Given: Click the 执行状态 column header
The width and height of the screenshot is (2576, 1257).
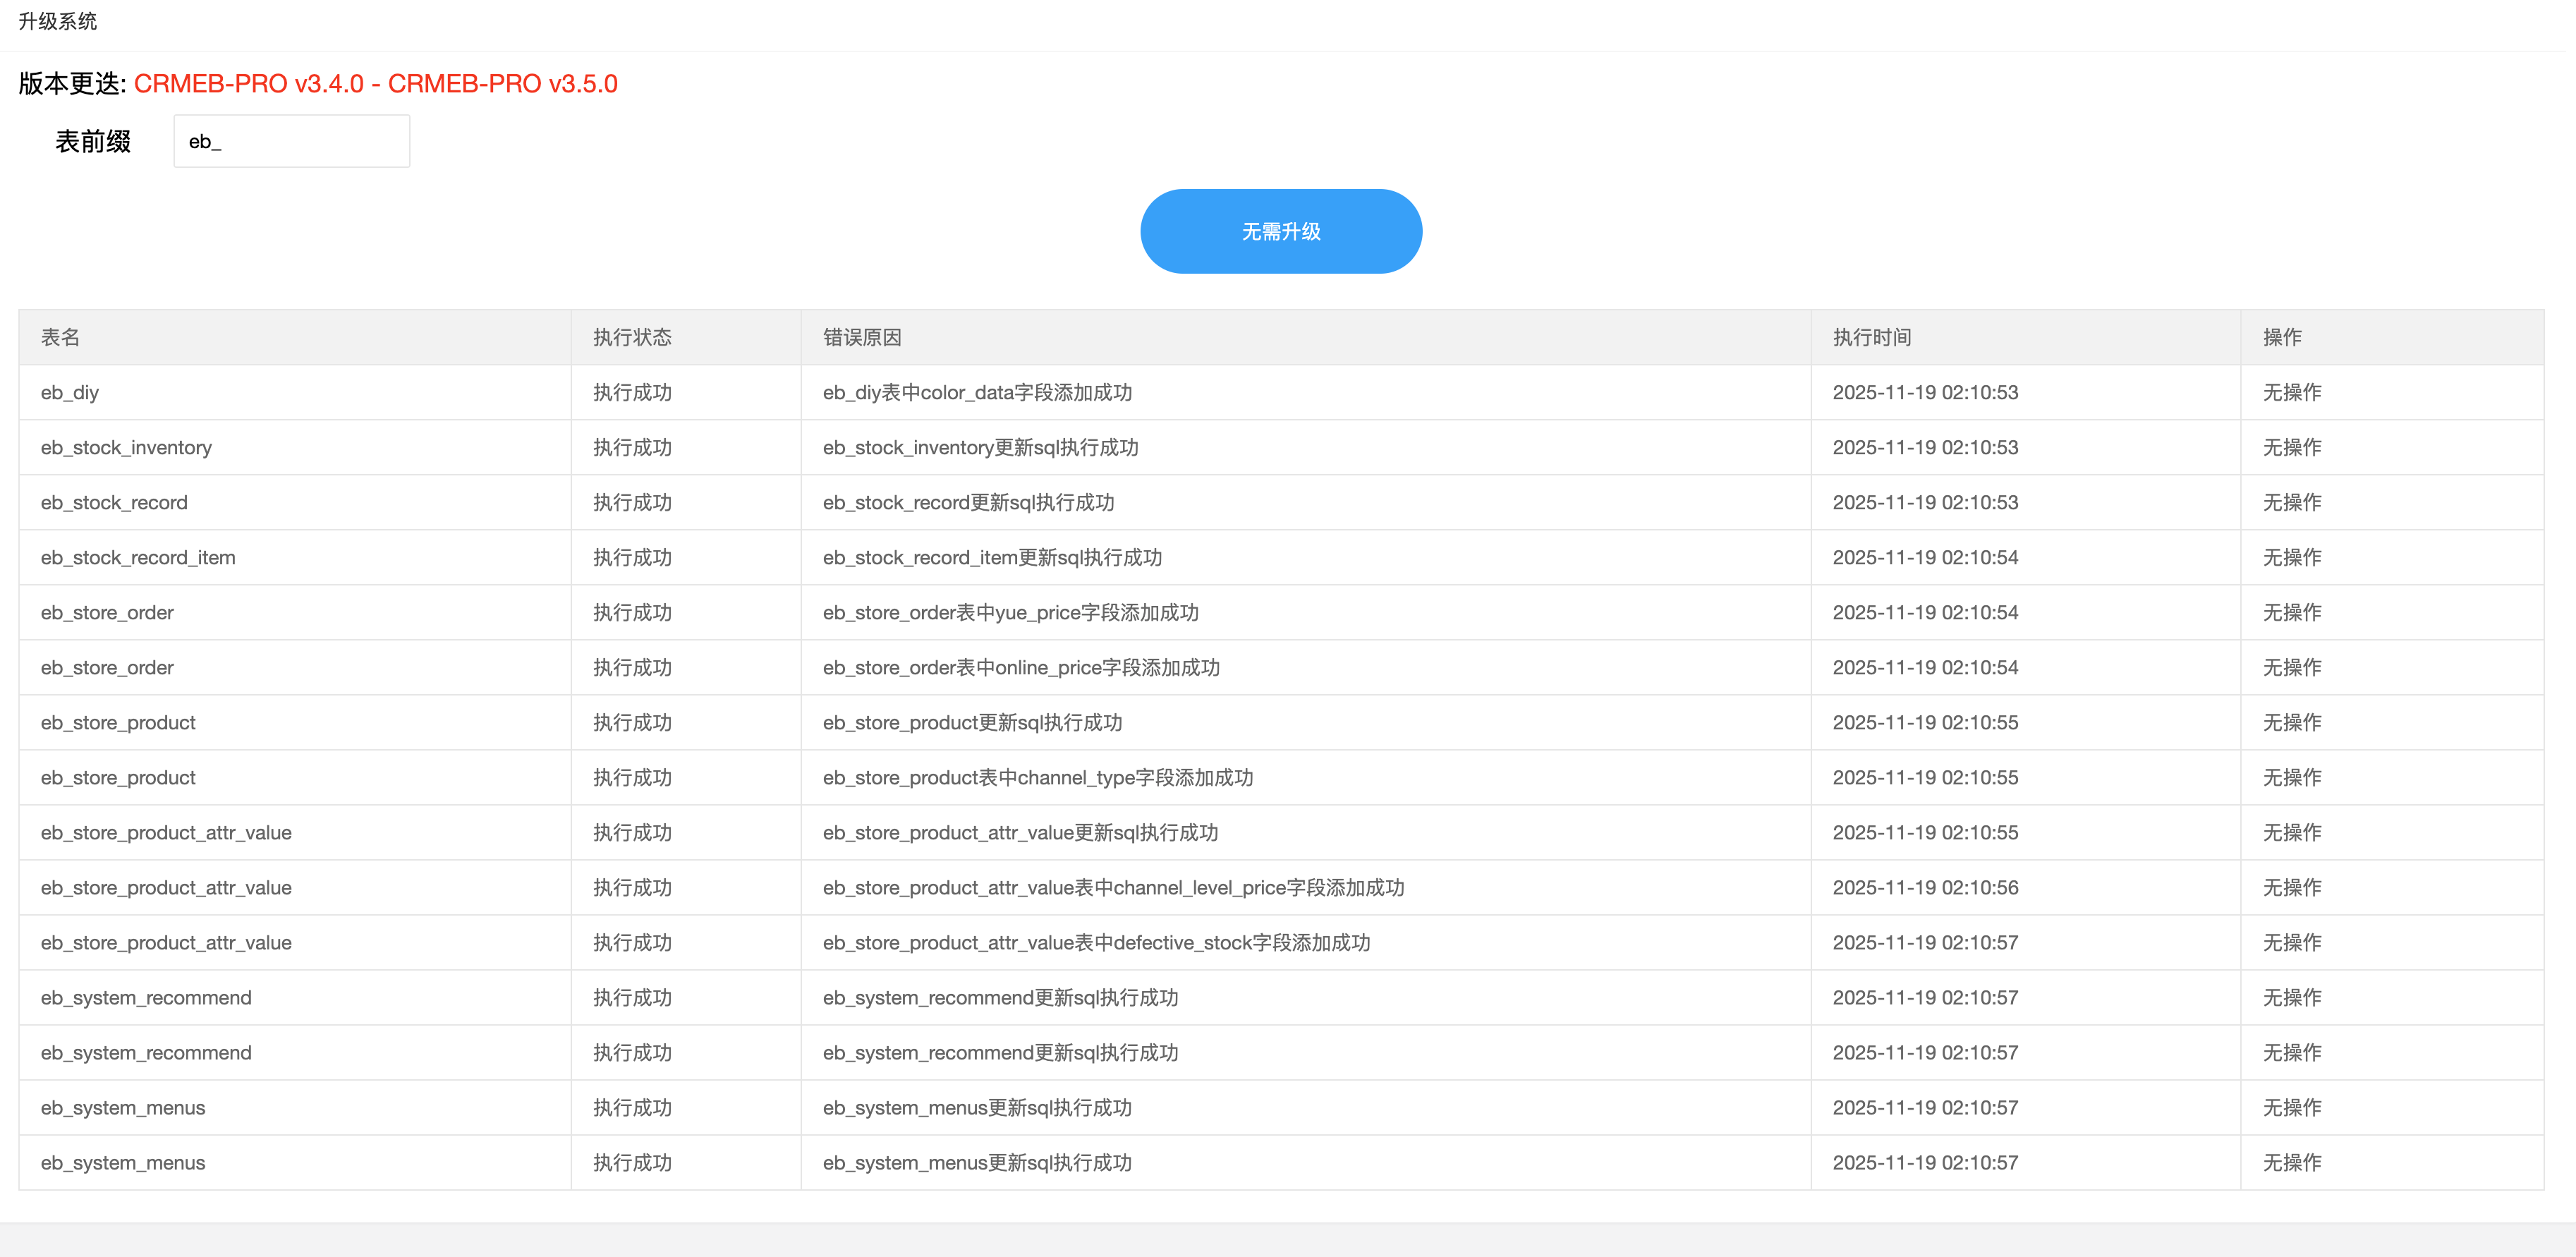Looking at the screenshot, I should click(632, 337).
